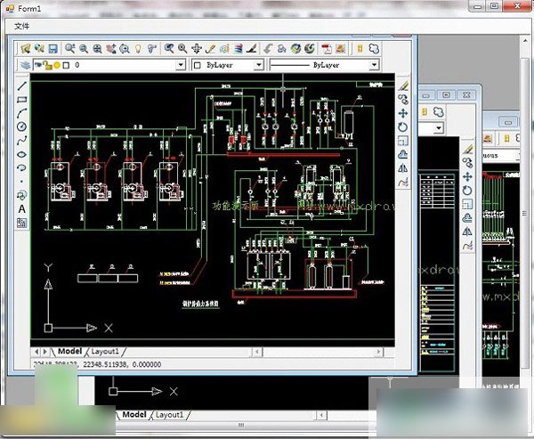Click the save floppy disk icon
The height and width of the screenshot is (439, 534).
click(x=53, y=49)
